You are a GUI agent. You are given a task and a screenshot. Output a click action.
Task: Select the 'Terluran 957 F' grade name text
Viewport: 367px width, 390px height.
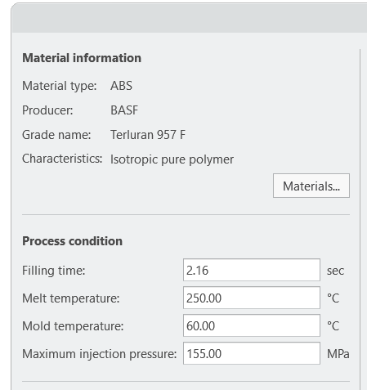tap(148, 135)
